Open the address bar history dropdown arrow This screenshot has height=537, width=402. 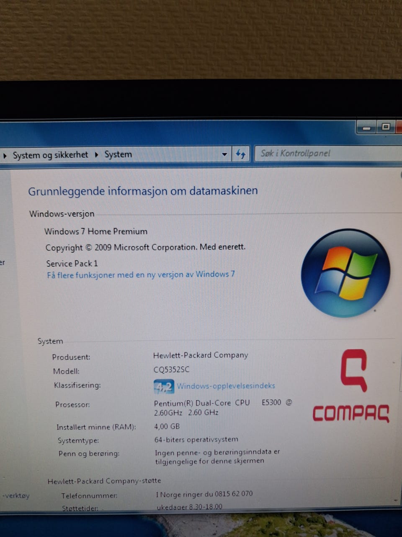click(x=224, y=154)
